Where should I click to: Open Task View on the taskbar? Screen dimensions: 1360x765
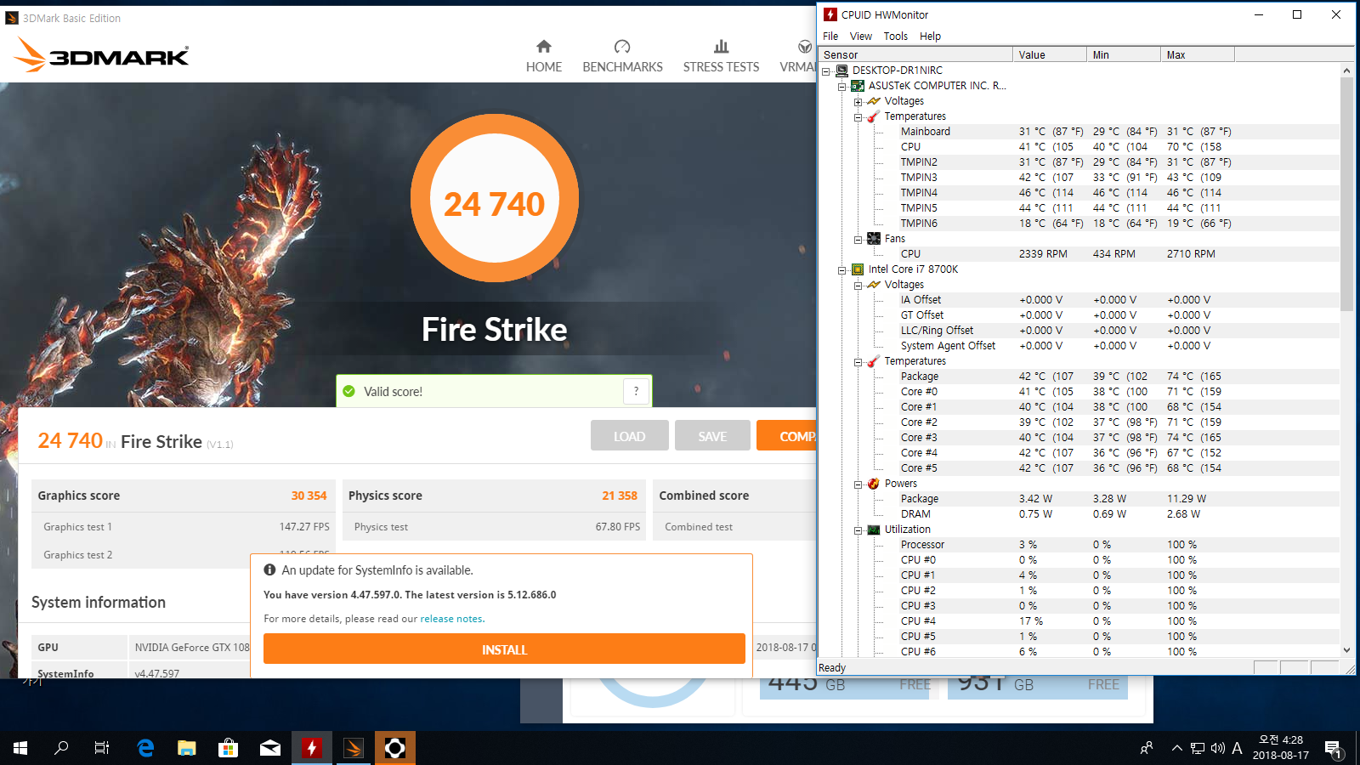(102, 748)
